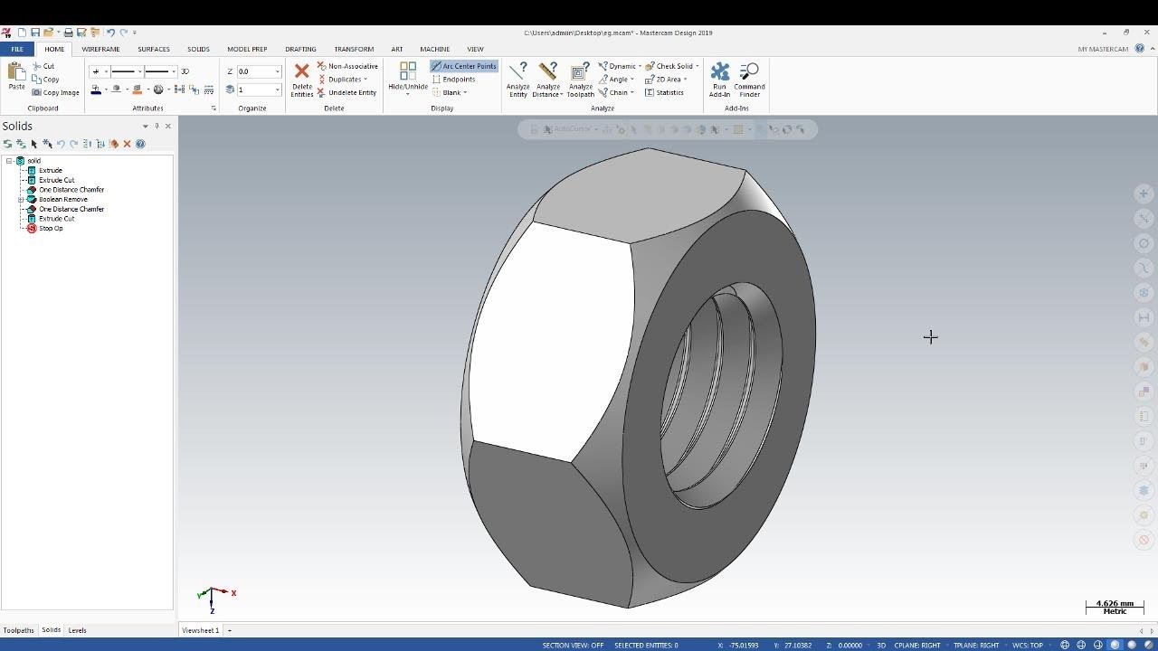Switch to the TRANSFORM ribbon tab
1158x651 pixels.
click(x=354, y=49)
